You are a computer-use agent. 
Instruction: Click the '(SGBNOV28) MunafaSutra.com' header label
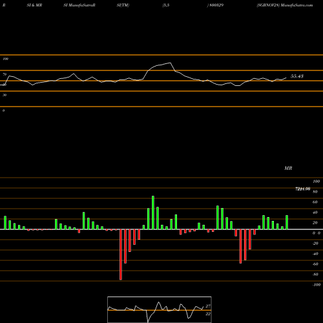point(285,5)
